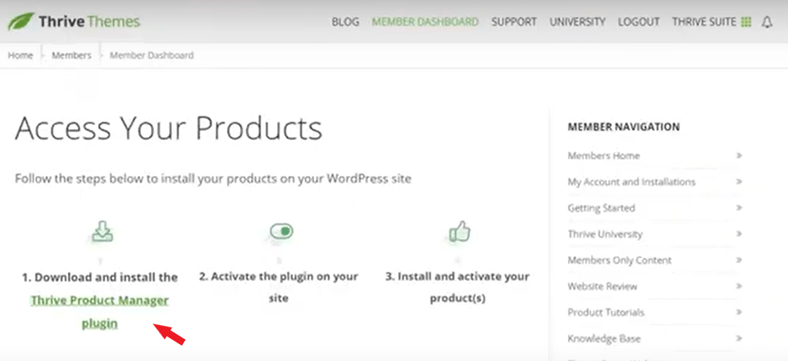Screen dimensions: 788x361
Task: Go to MEMBER DASHBOARD in top navigation
Action: pos(425,22)
